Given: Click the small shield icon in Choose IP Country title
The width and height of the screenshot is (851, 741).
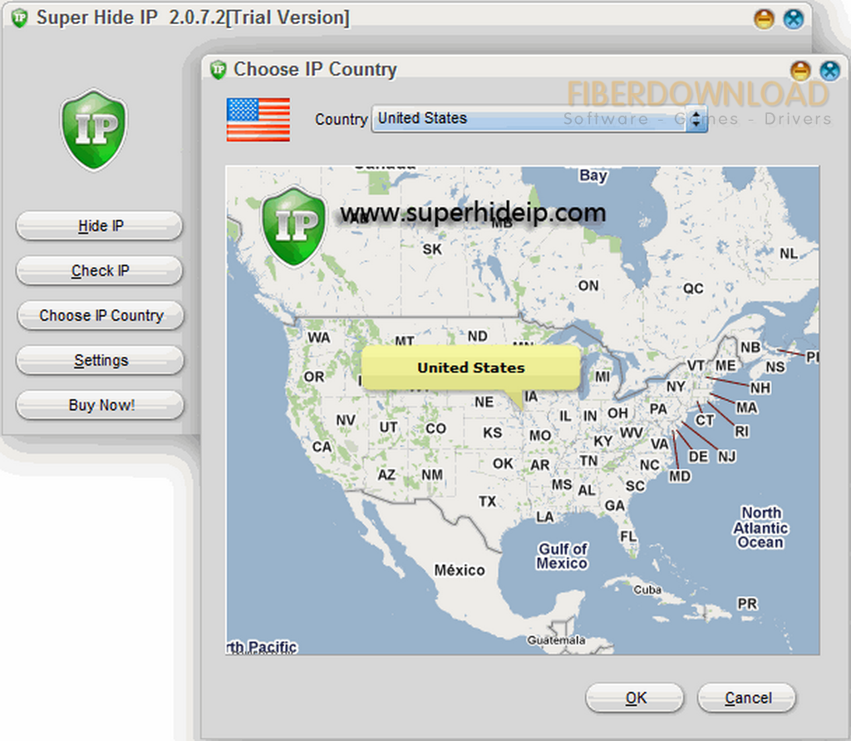Looking at the screenshot, I should (x=219, y=70).
